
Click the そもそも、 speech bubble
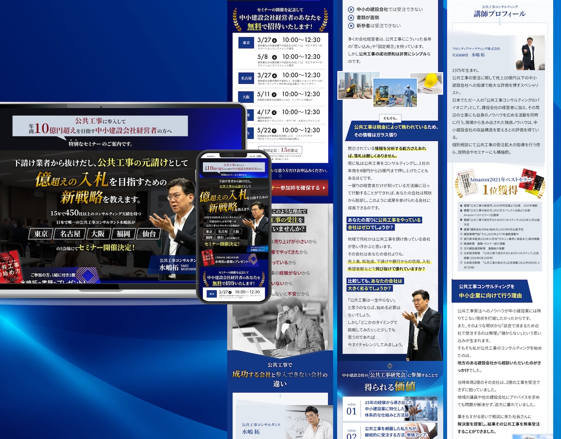pyautogui.click(x=391, y=117)
